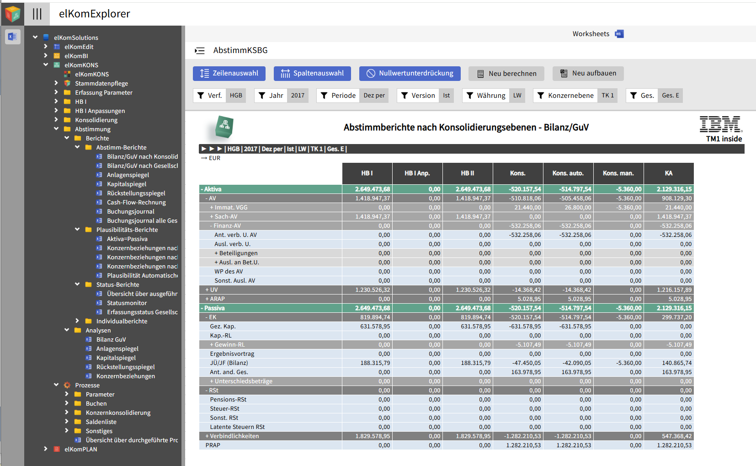Click the Worksheets Word icon
The height and width of the screenshot is (466, 756).
(x=619, y=34)
